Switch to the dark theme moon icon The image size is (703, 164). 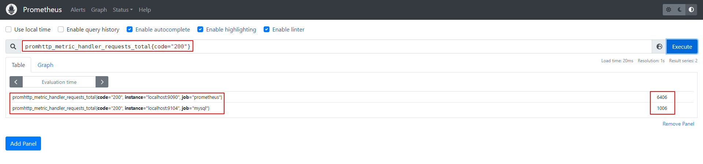pos(680,10)
